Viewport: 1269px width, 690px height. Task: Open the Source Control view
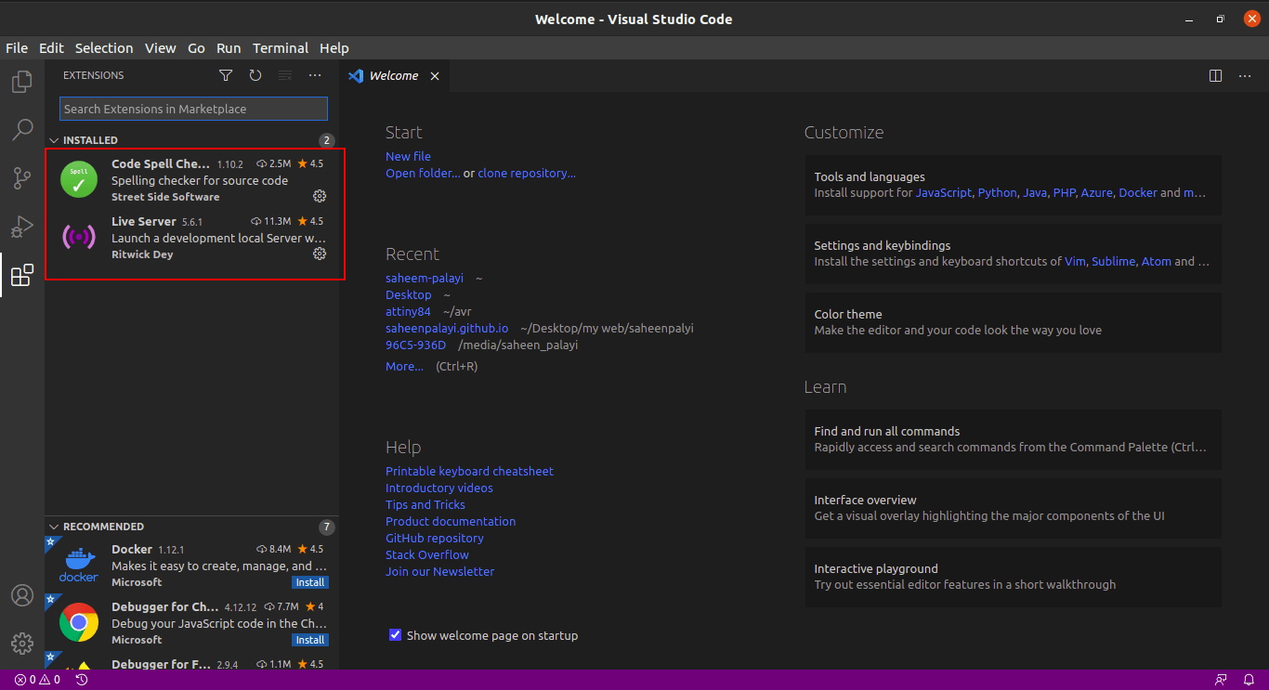pyautogui.click(x=22, y=178)
